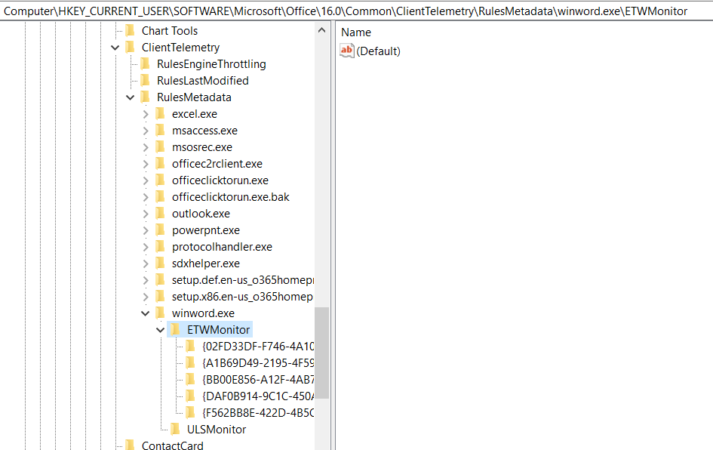Expand the officeclicktorun.exe key
713x450 pixels.
pyautogui.click(x=146, y=180)
